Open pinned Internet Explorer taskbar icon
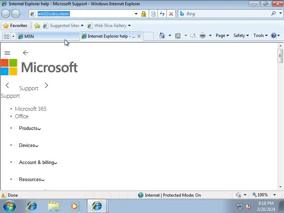The width and height of the screenshot is (284, 213). click(32, 206)
